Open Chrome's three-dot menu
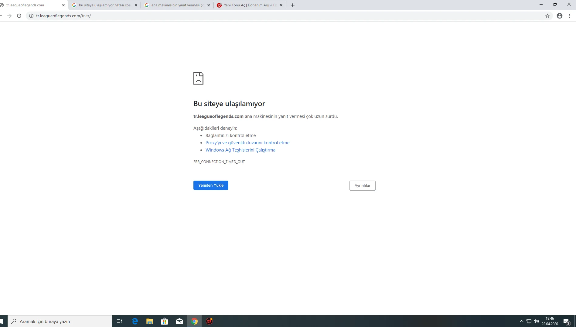 point(570,16)
